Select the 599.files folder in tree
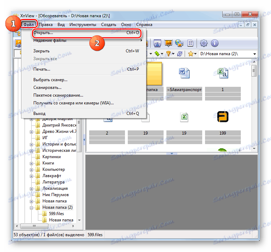The height and width of the screenshot is (252, 271). (x=57, y=214)
